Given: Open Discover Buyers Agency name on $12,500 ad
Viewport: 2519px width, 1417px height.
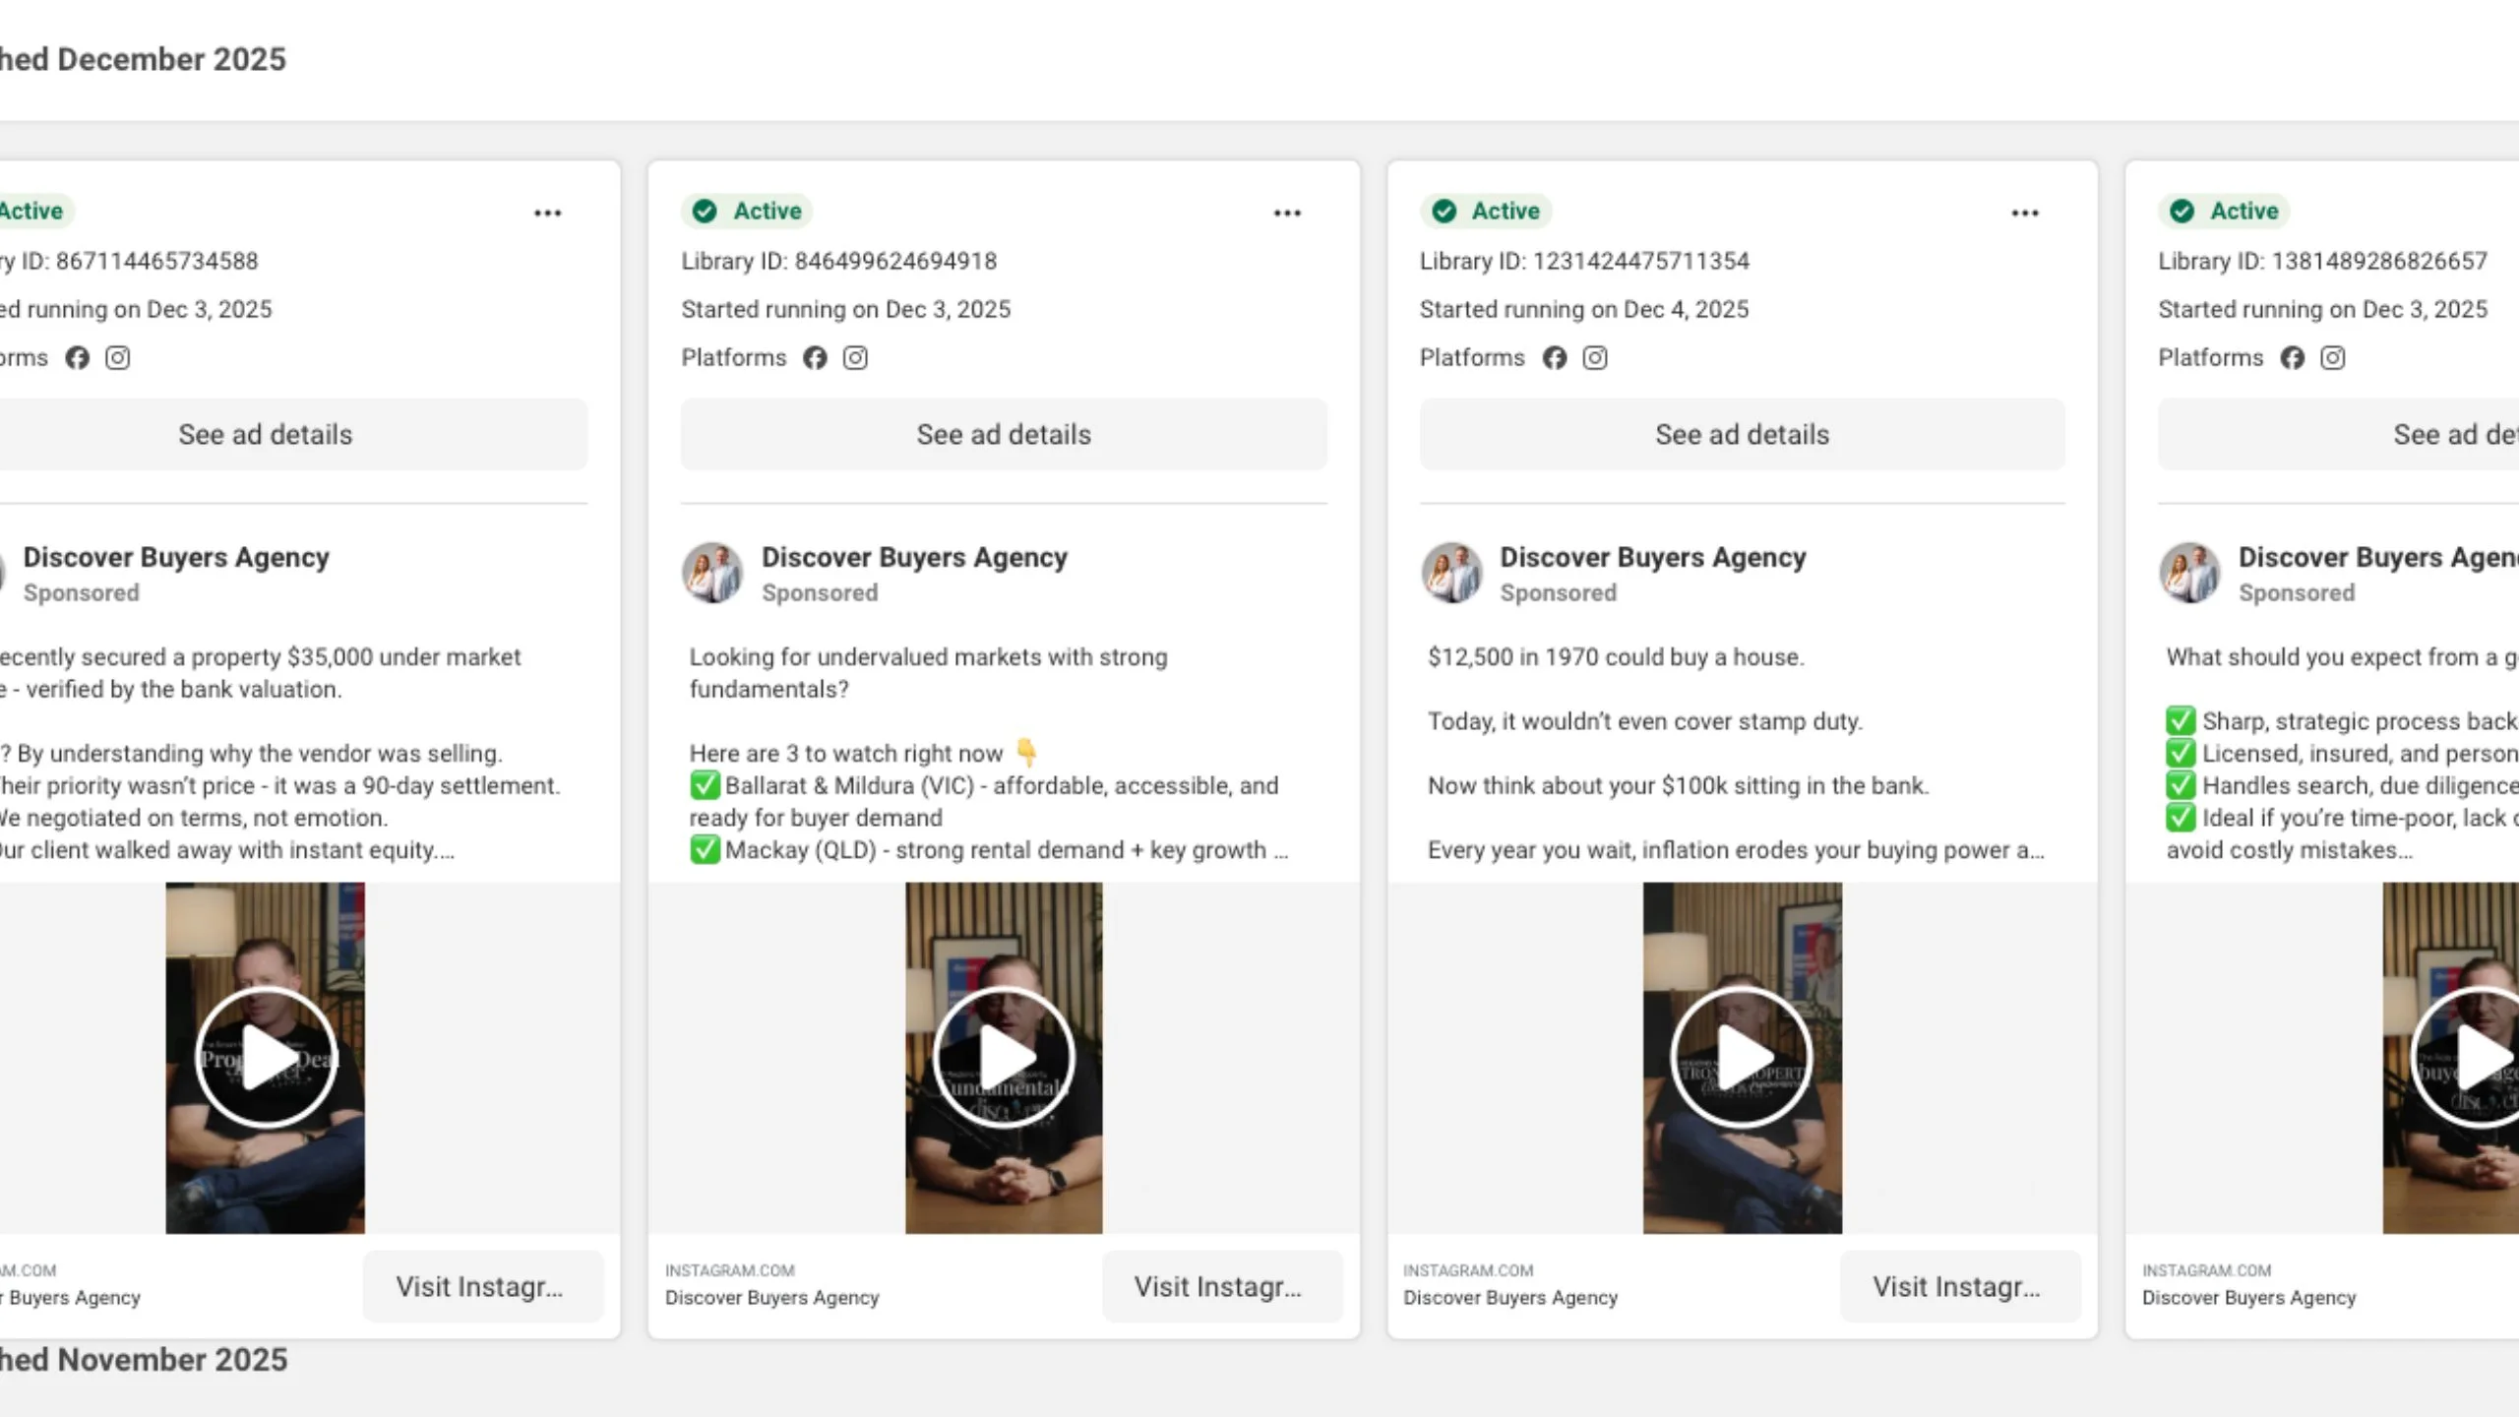Looking at the screenshot, I should (x=1652, y=557).
